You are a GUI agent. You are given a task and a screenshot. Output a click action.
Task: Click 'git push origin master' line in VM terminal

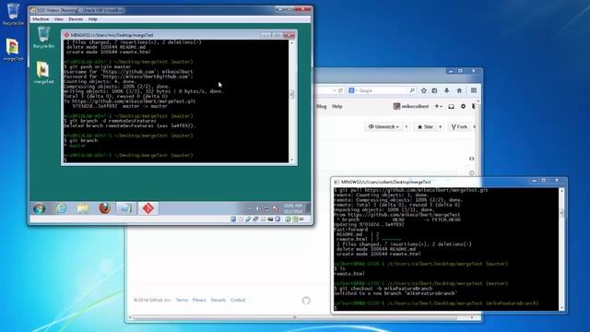[x=98, y=66]
